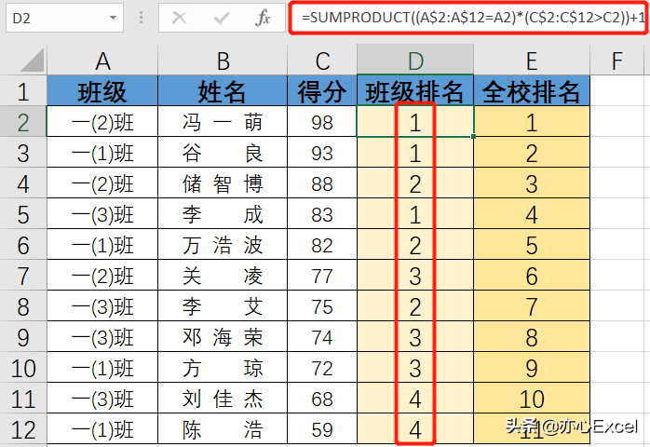Click the Select All corner triangle
Screen dimensions: 650x447
coord(32,61)
